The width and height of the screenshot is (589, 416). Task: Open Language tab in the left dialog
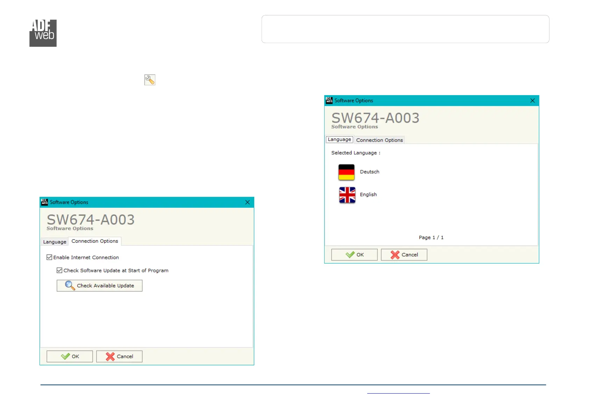pyautogui.click(x=55, y=242)
